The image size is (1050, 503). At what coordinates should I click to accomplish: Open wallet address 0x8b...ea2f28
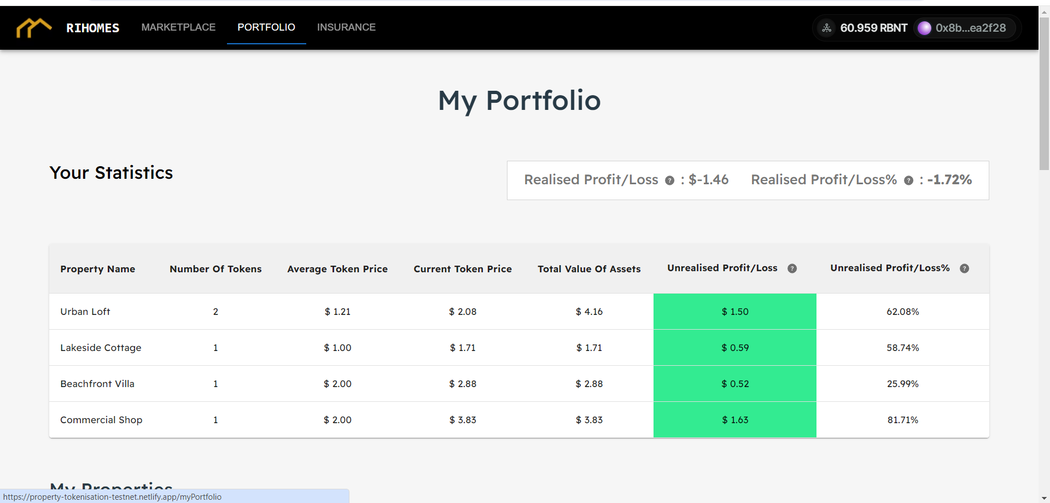tap(965, 28)
